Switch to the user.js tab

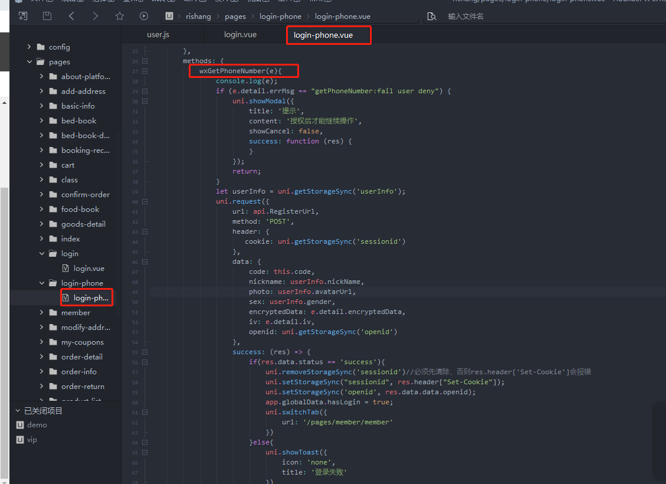158,34
